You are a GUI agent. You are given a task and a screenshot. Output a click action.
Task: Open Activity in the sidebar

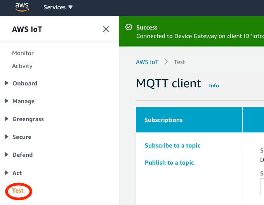22,66
